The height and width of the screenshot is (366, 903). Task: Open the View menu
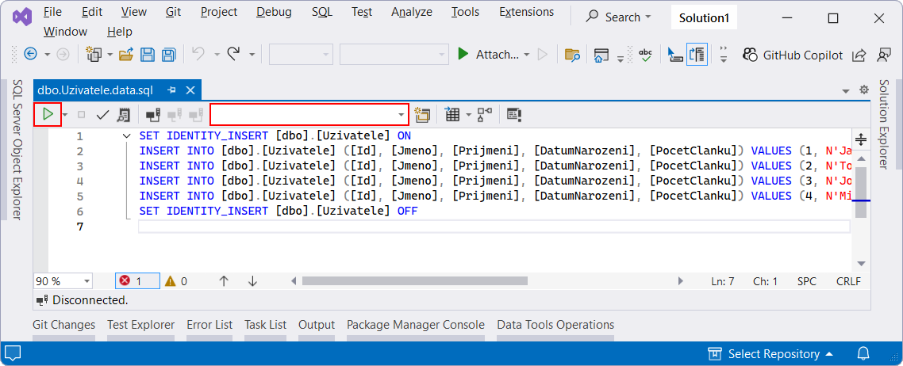134,12
